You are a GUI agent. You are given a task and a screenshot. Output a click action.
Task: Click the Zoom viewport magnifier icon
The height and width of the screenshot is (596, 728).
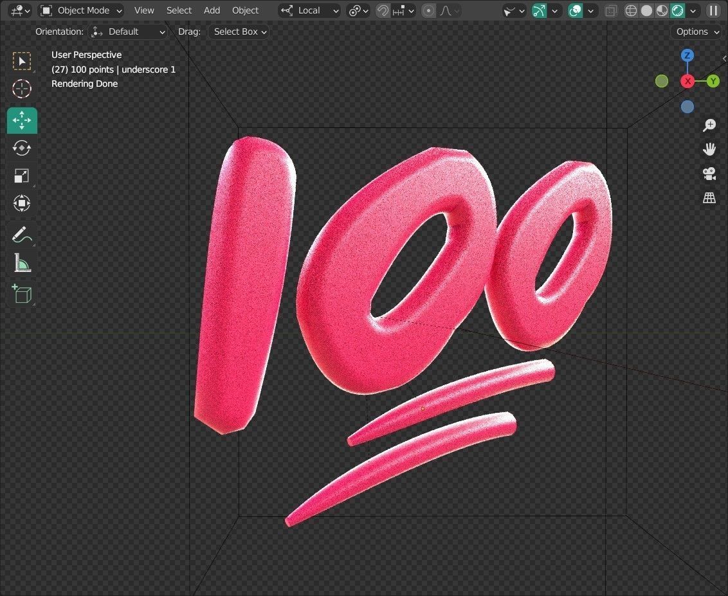tap(709, 125)
